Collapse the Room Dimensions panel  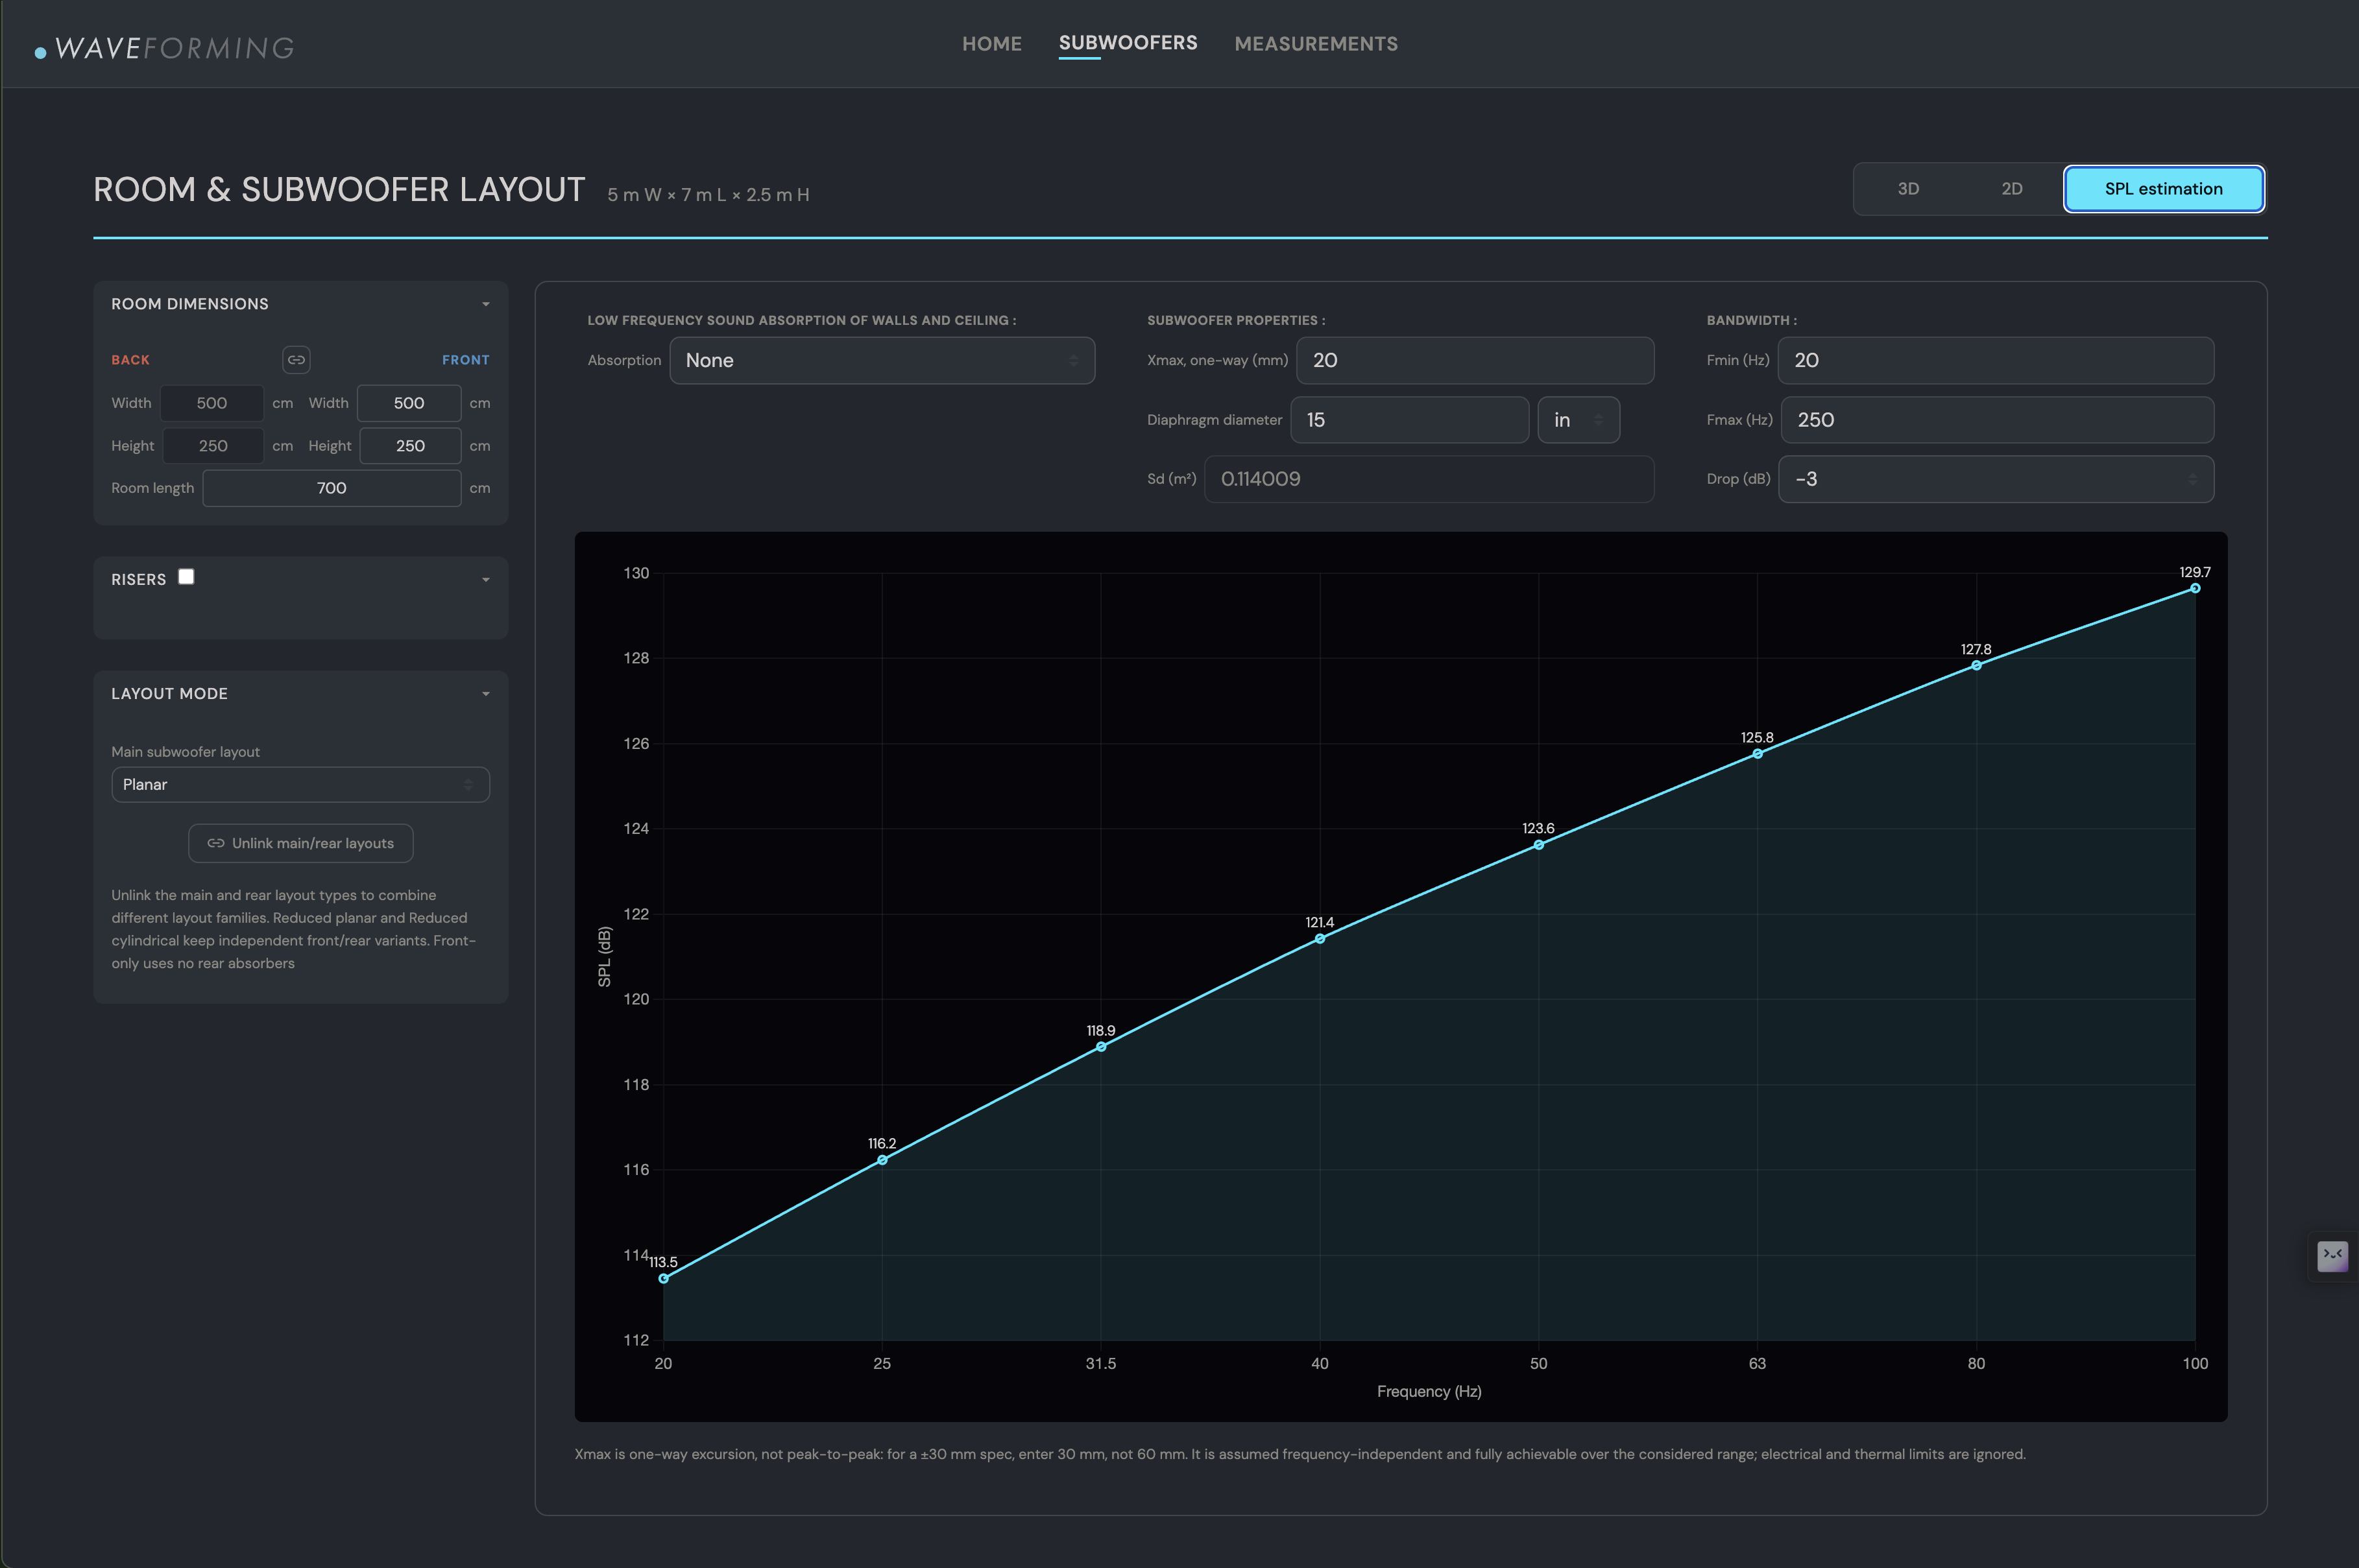pyautogui.click(x=486, y=304)
